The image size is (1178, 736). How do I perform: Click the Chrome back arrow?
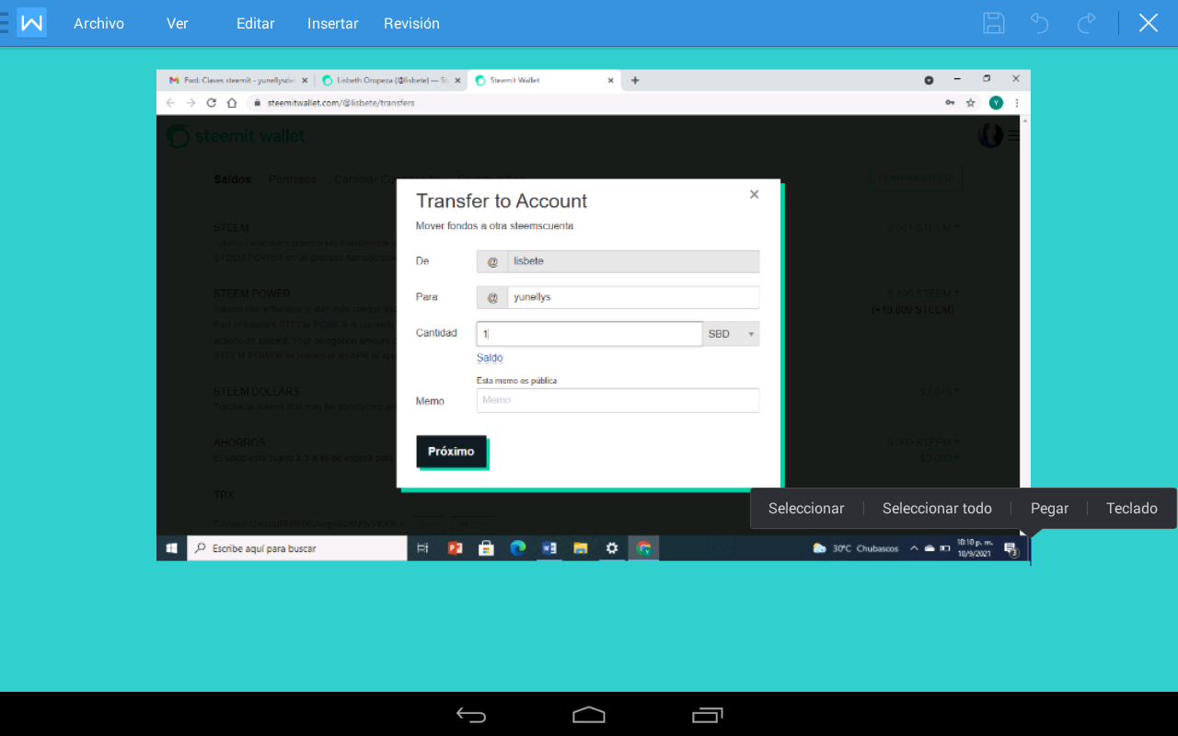click(170, 103)
